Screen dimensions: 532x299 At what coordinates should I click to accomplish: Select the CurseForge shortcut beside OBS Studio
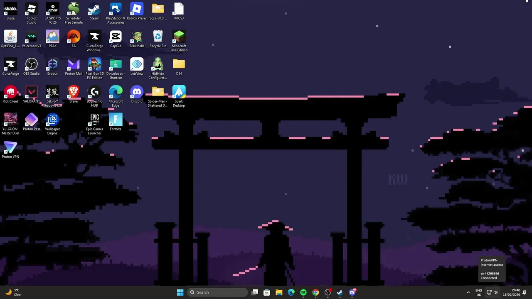[x=10, y=66]
